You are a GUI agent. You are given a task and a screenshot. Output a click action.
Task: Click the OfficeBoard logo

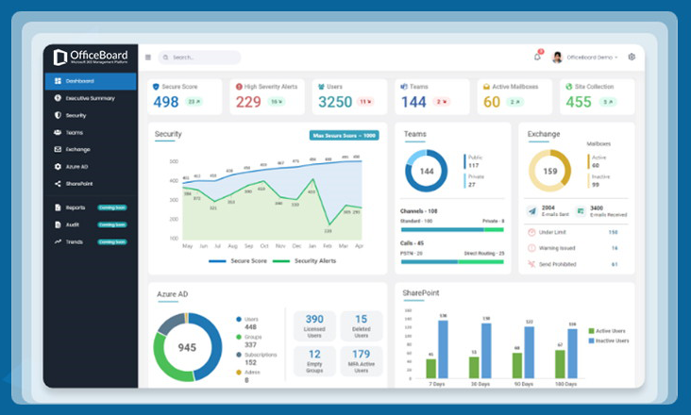(91, 58)
